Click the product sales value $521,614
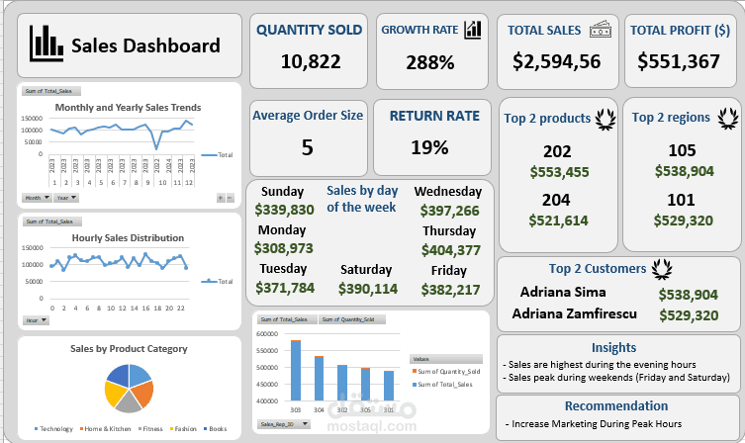 (558, 221)
